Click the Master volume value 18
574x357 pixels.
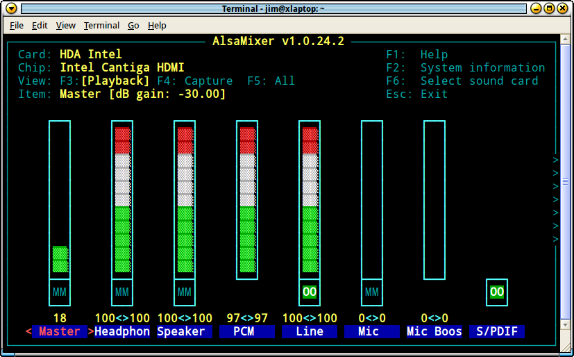click(x=60, y=318)
